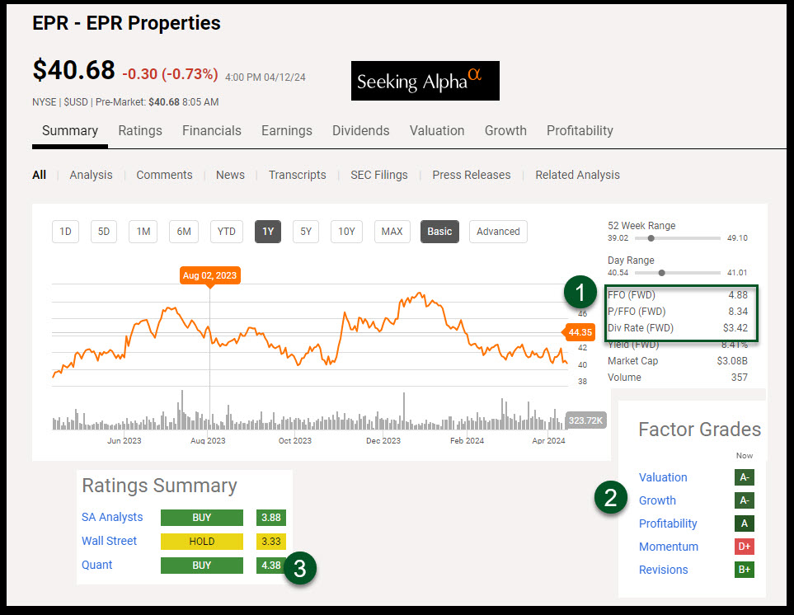Click the Momentum D+ grade badge
794x615 pixels.
click(x=744, y=547)
